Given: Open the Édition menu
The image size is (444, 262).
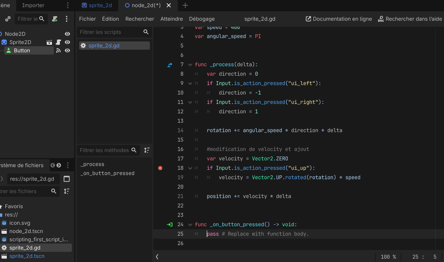Looking at the screenshot, I should (110, 19).
